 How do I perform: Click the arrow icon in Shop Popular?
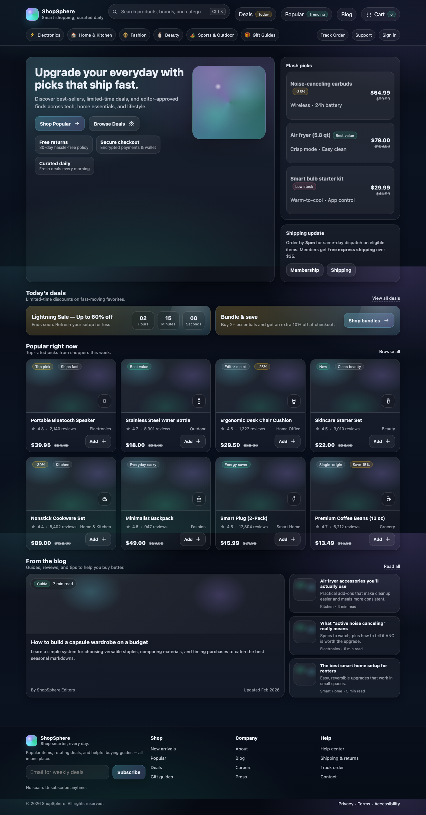coord(77,124)
